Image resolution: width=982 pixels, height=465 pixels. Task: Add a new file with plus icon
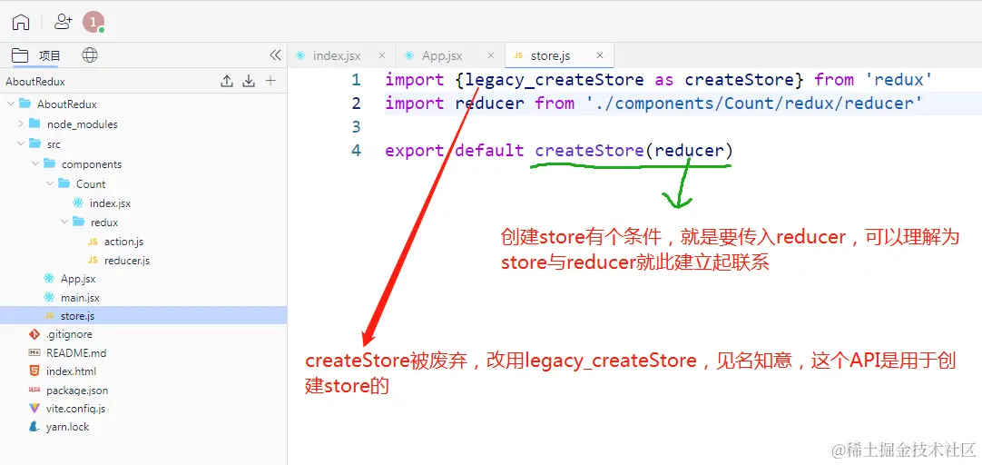tap(270, 81)
